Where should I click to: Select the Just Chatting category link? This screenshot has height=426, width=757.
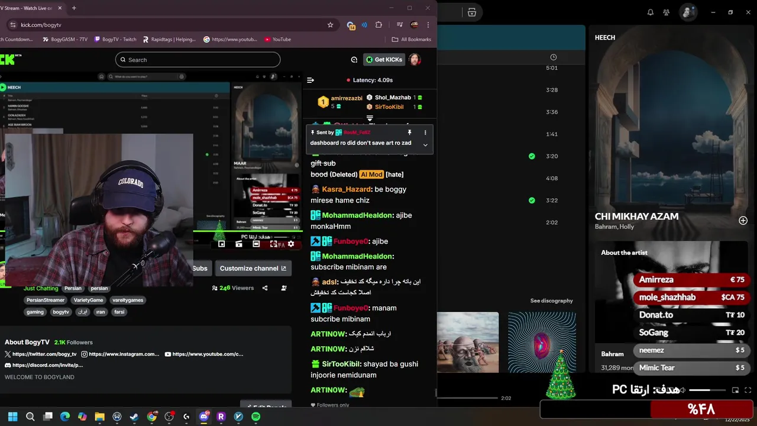click(41, 288)
